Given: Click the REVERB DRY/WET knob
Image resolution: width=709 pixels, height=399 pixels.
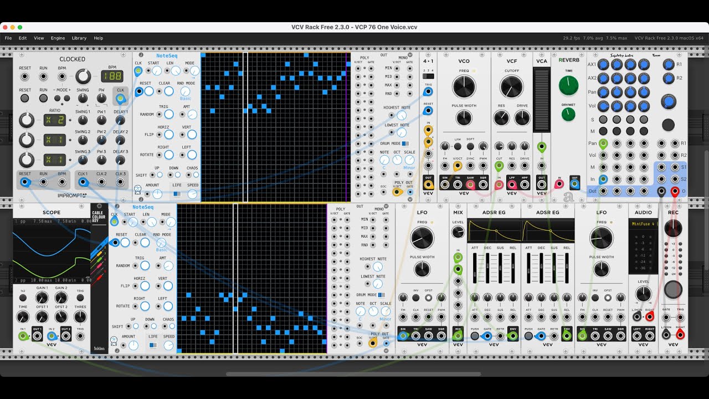Looking at the screenshot, I should click(x=568, y=114).
